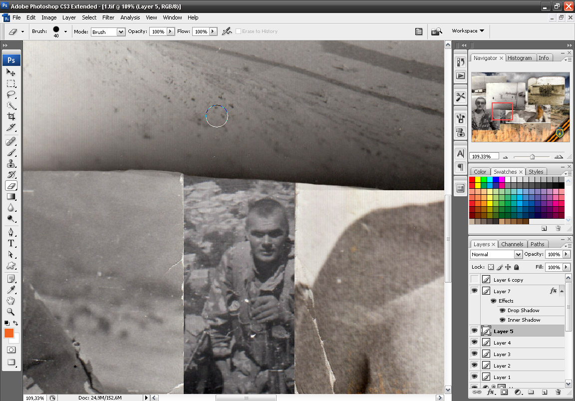The height and width of the screenshot is (401, 575).
Task: Select the Clone Stamp tool
Action: 11,164
